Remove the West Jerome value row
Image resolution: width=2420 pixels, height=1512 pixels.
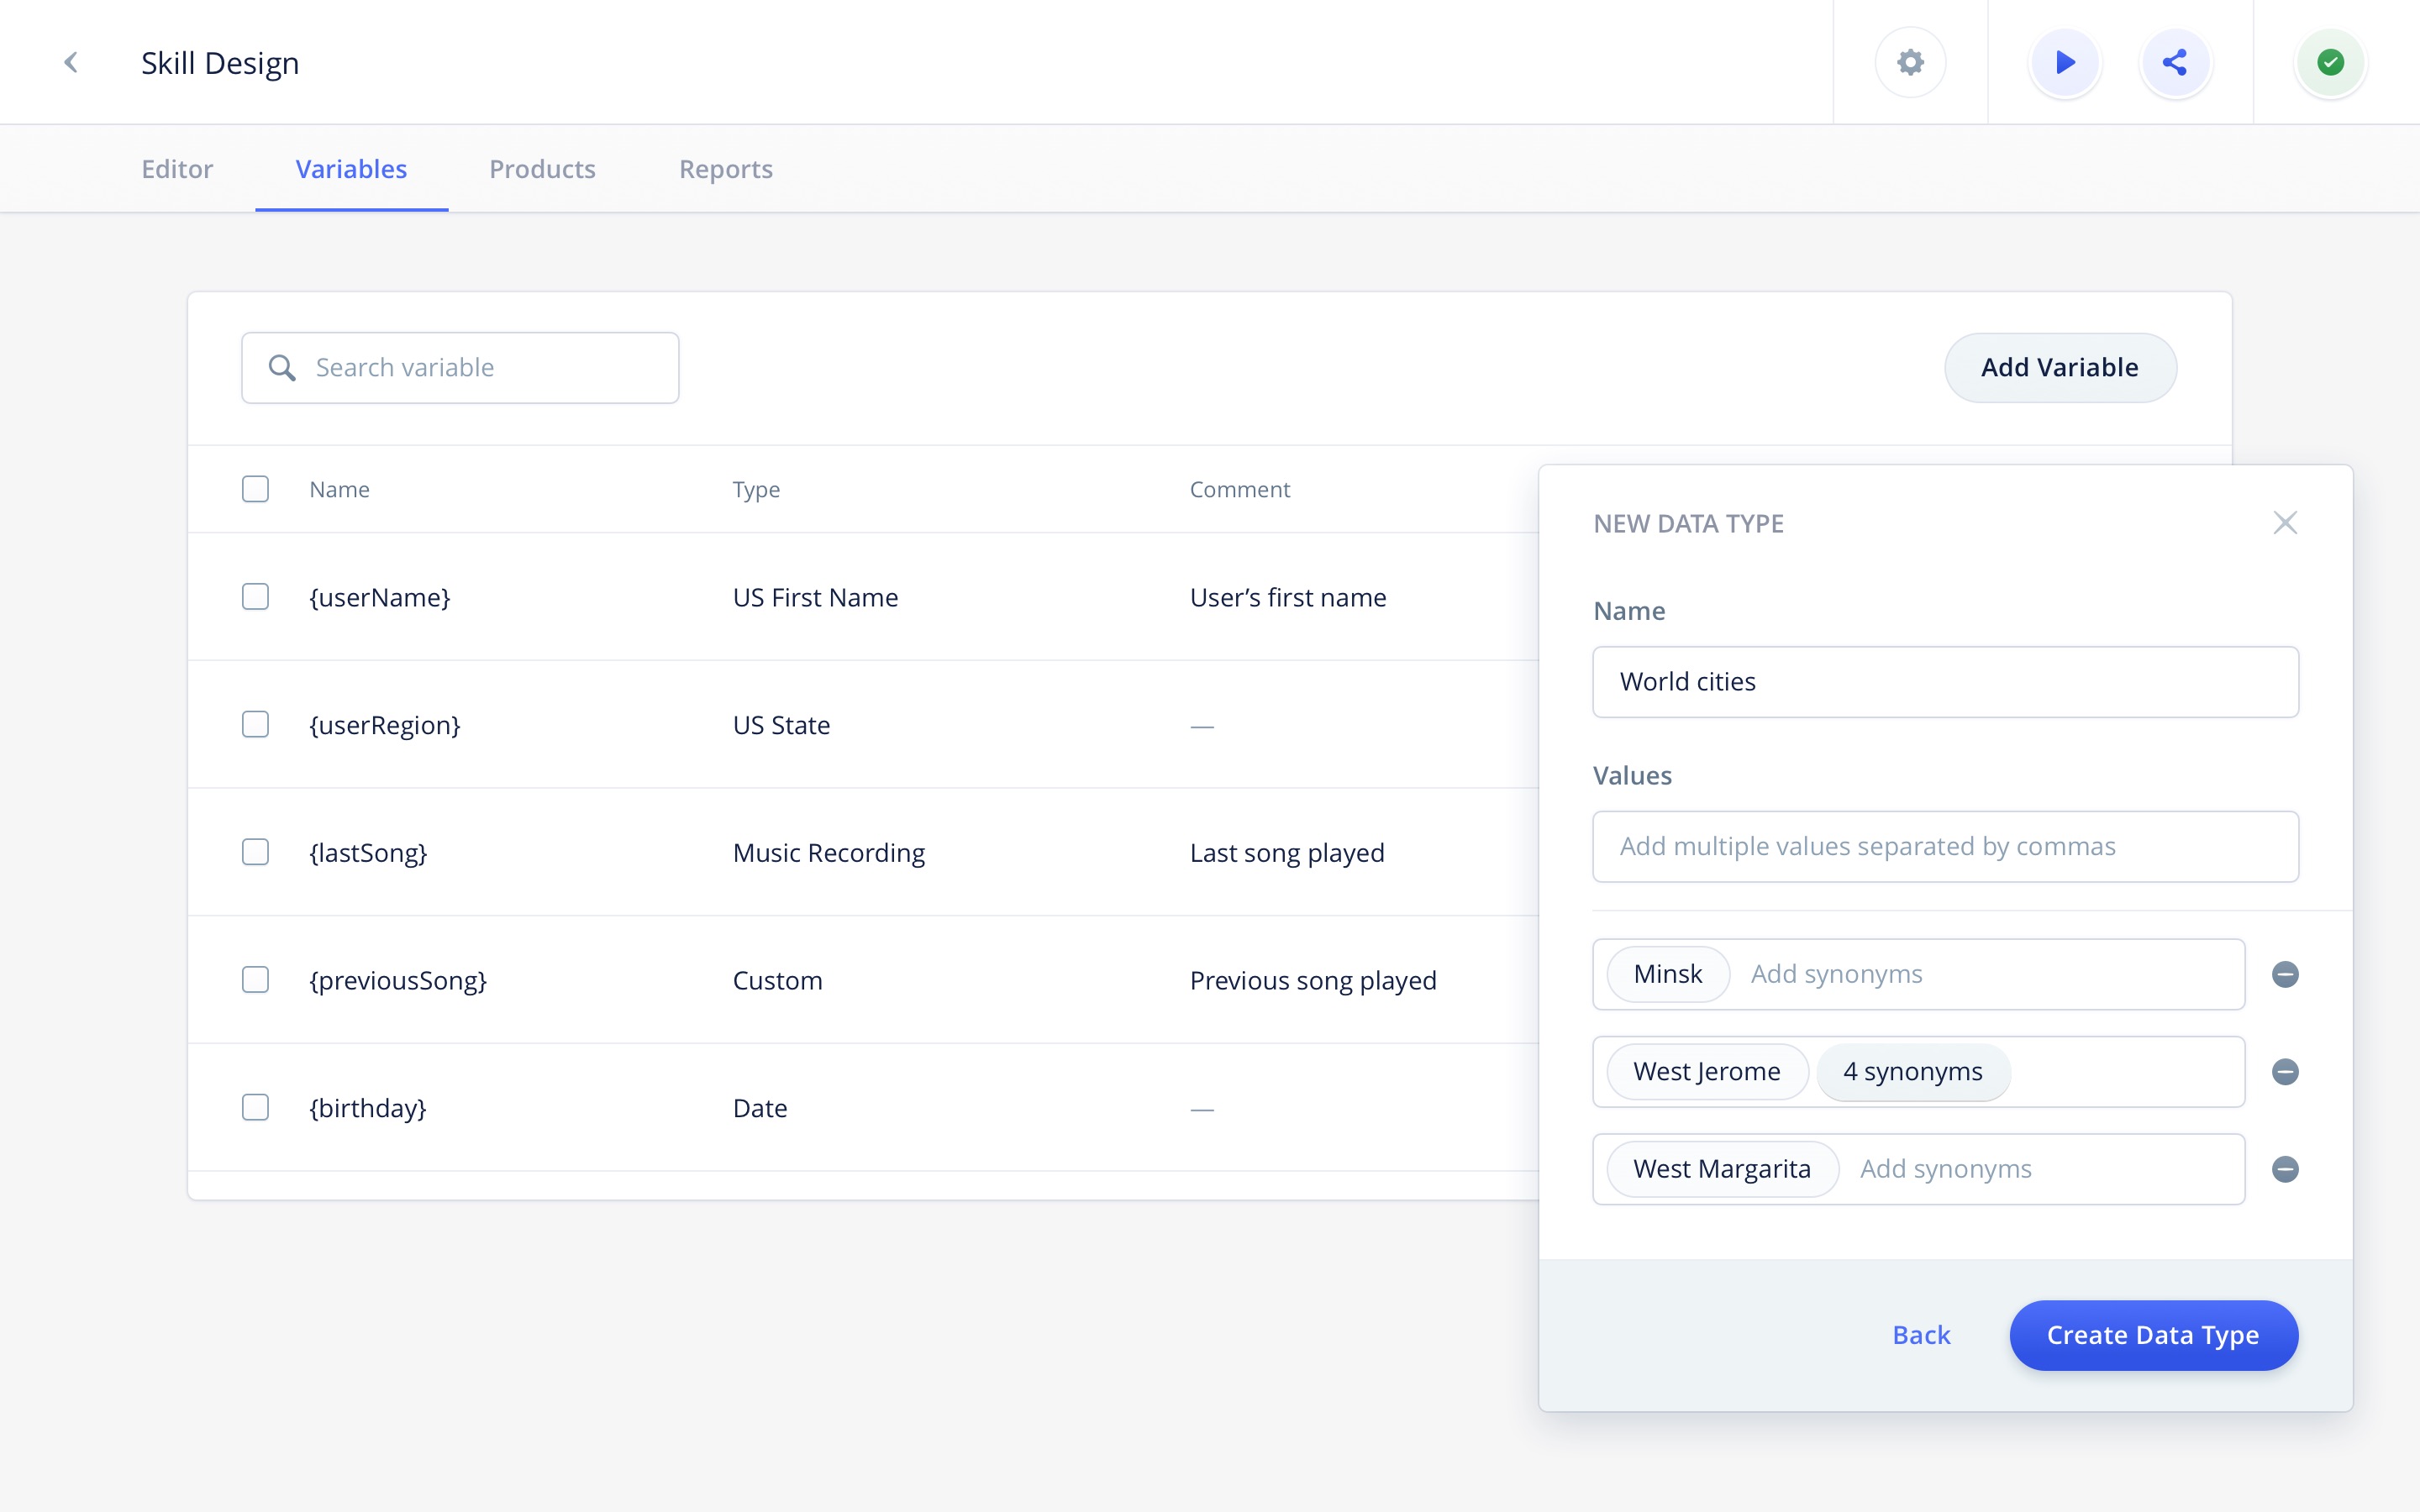coord(2284,1072)
